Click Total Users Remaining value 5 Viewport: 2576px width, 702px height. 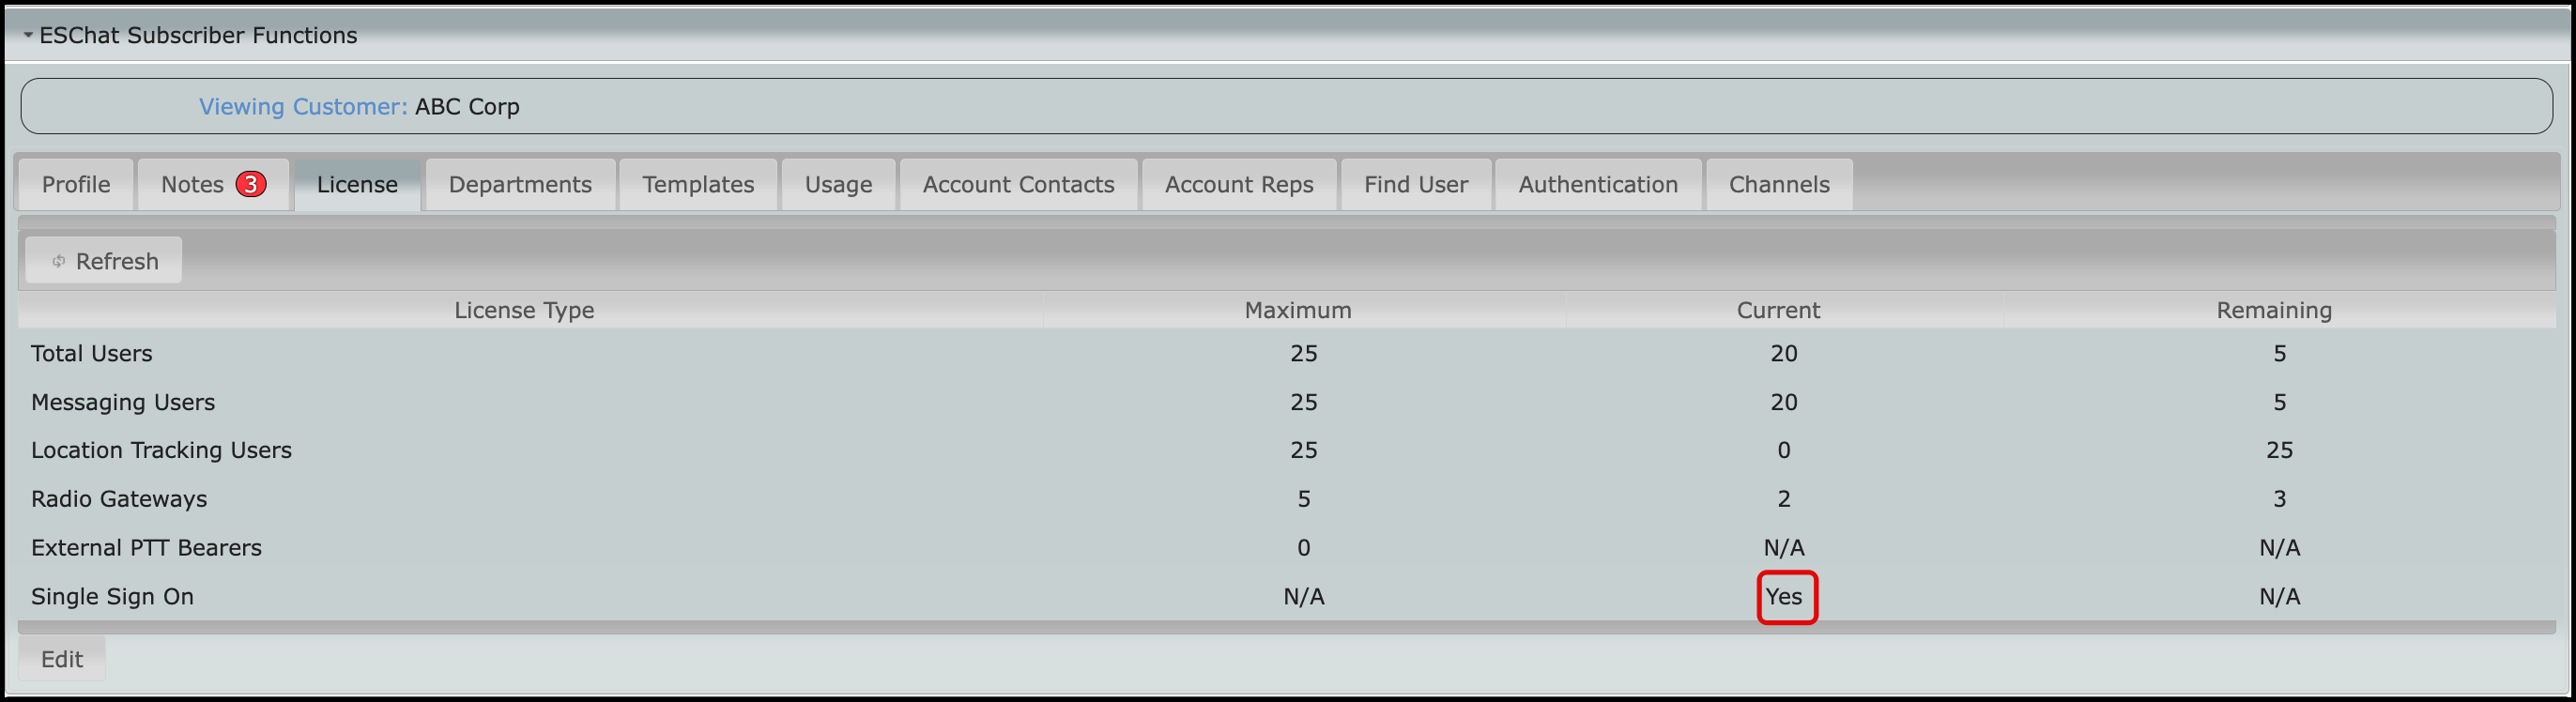click(x=2280, y=353)
